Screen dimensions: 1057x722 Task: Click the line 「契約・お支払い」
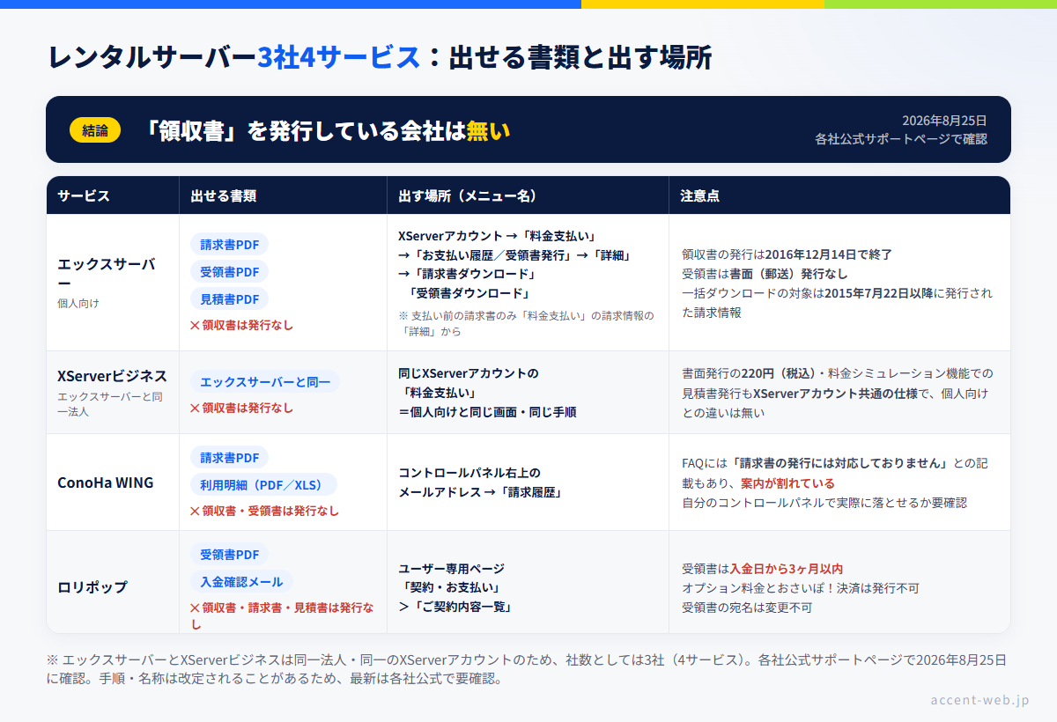449,588
